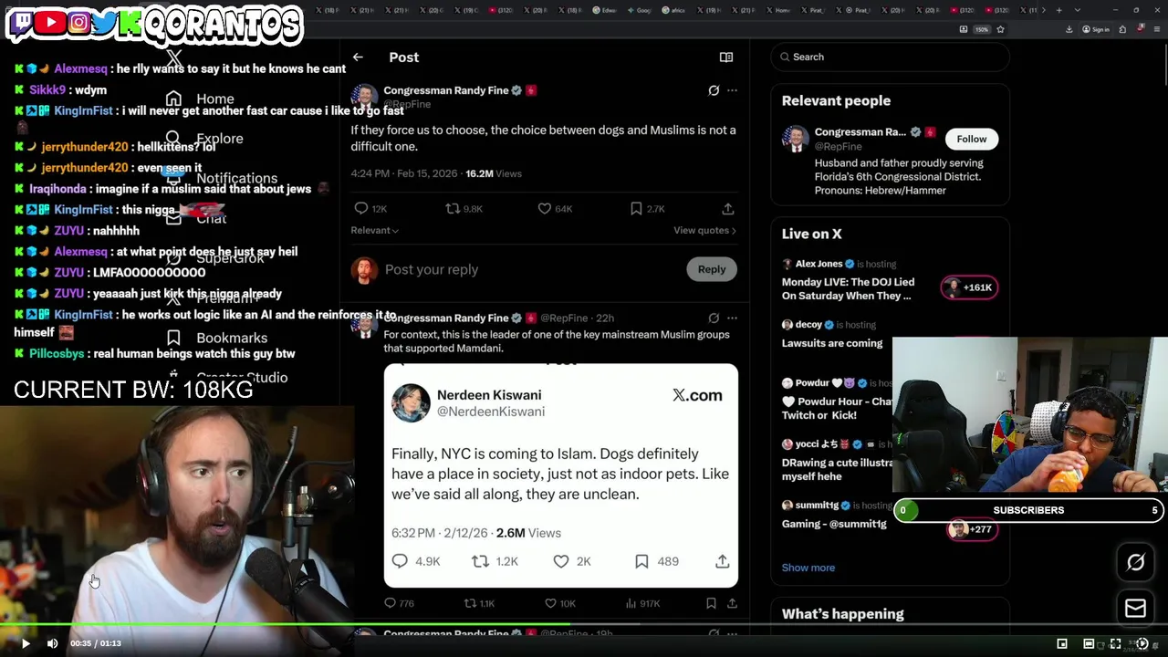Bookmark the main post showing 2.7K

[647, 209]
